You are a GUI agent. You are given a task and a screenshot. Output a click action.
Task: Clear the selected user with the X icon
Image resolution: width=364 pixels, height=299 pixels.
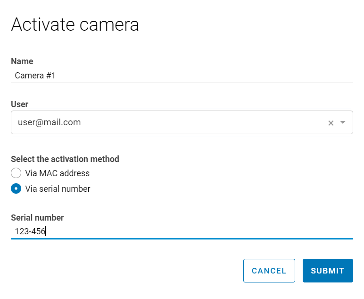[x=331, y=123]
